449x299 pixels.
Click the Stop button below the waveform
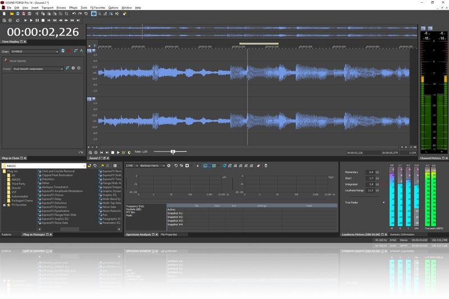tap(112, 152)
